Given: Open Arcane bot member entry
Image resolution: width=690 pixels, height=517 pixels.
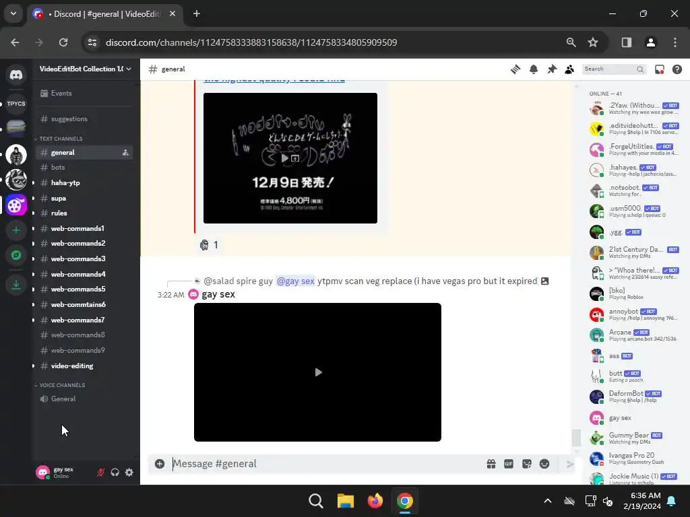Looking at the screenshot, I should coord(633,335).
